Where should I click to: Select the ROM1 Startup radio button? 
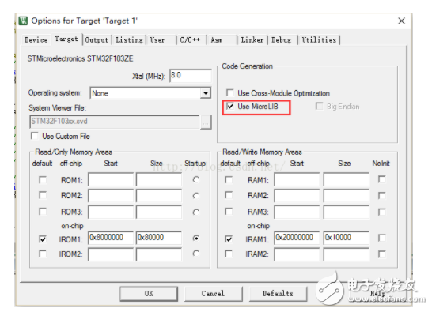(x=196, y=180)
